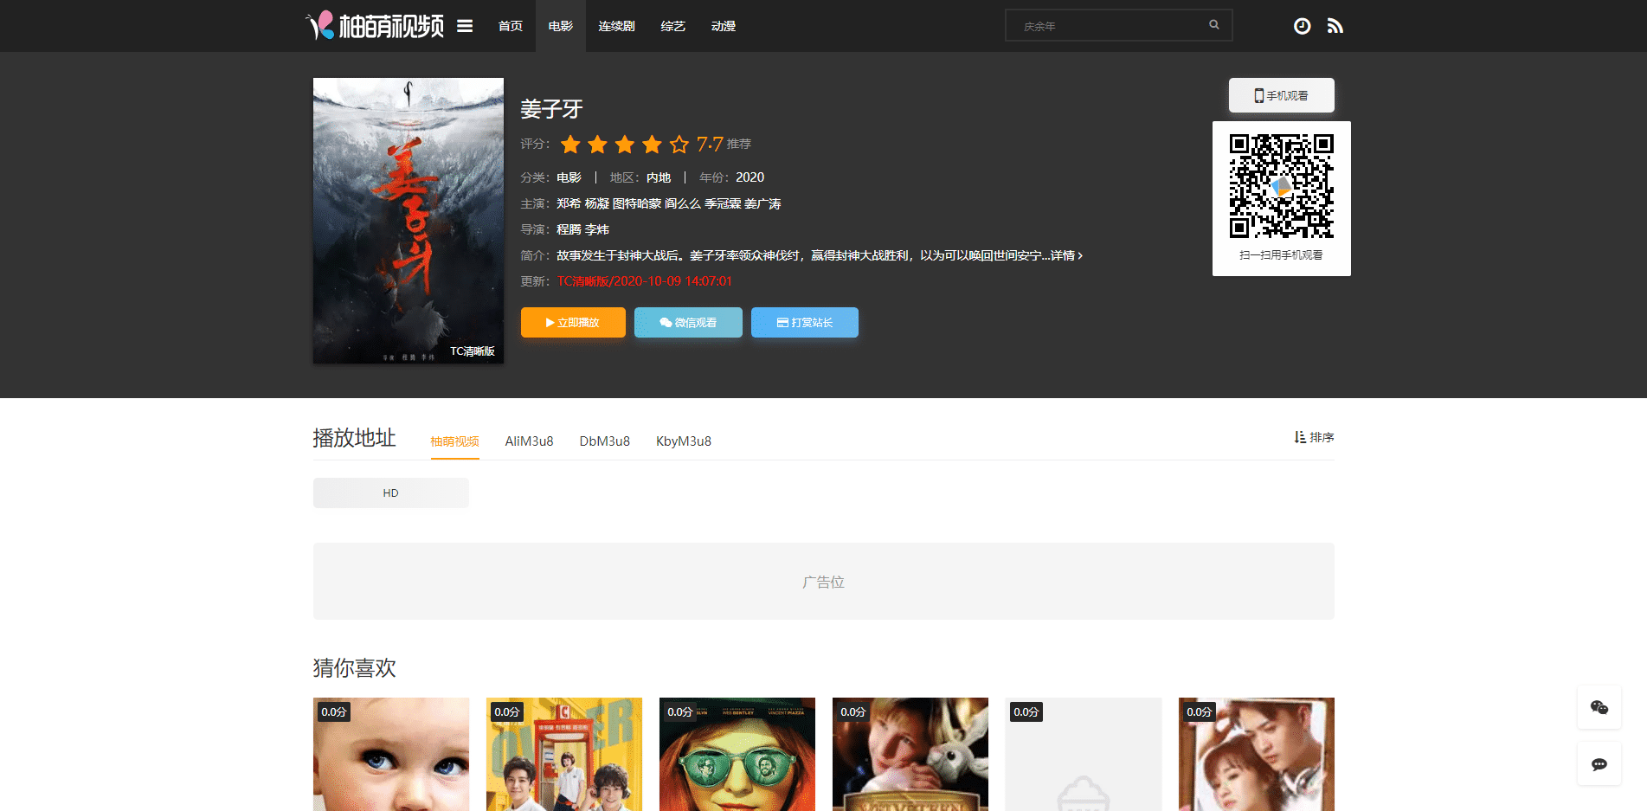
Task: Open the floating comment bubble icon
Action: click(1599, 764)
